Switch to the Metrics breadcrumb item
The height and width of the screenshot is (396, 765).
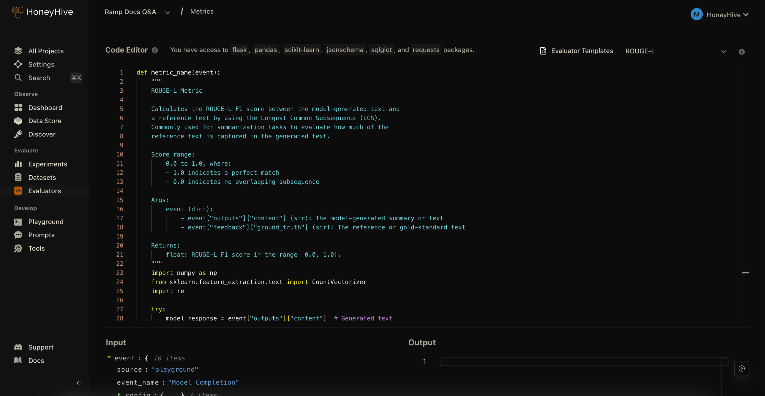click(202, 11)
